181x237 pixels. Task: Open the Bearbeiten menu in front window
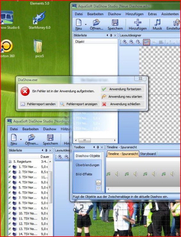pos(95,14)
